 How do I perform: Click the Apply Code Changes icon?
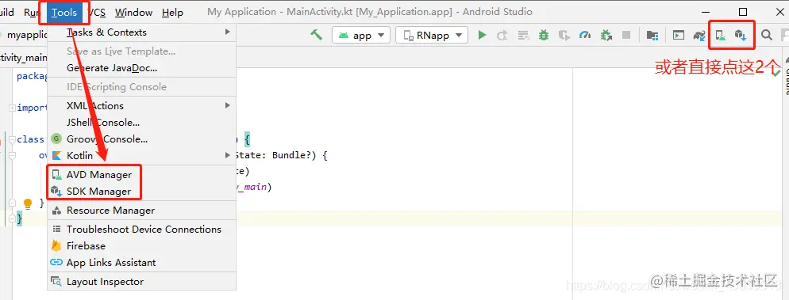[523, 35]
